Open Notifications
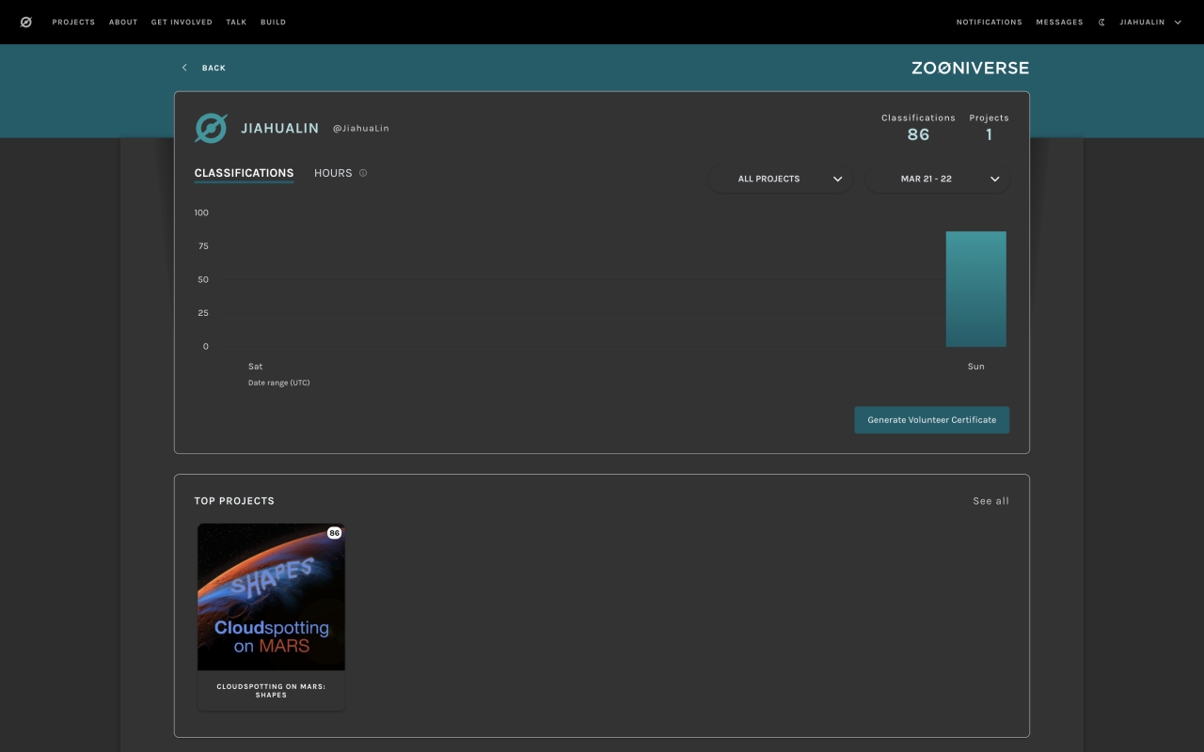The height and width of the screenshot is (752, 1204). pos(990,23)
